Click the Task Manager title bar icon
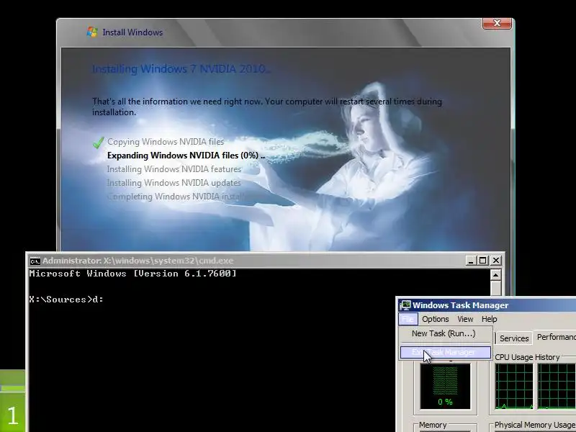This screenshot has height=432, width=576. [405, 305]
